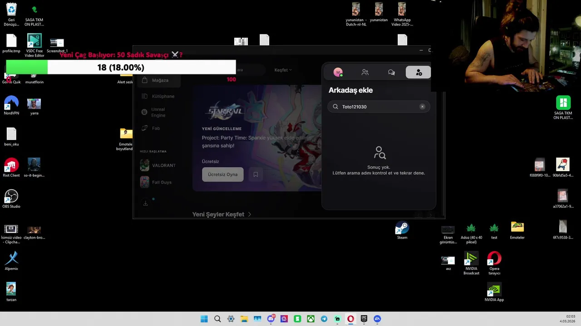Open File Explorer from the taskbar
This screenshot has width=581, height=326.
pyautogui.click(x=244, y=319)
